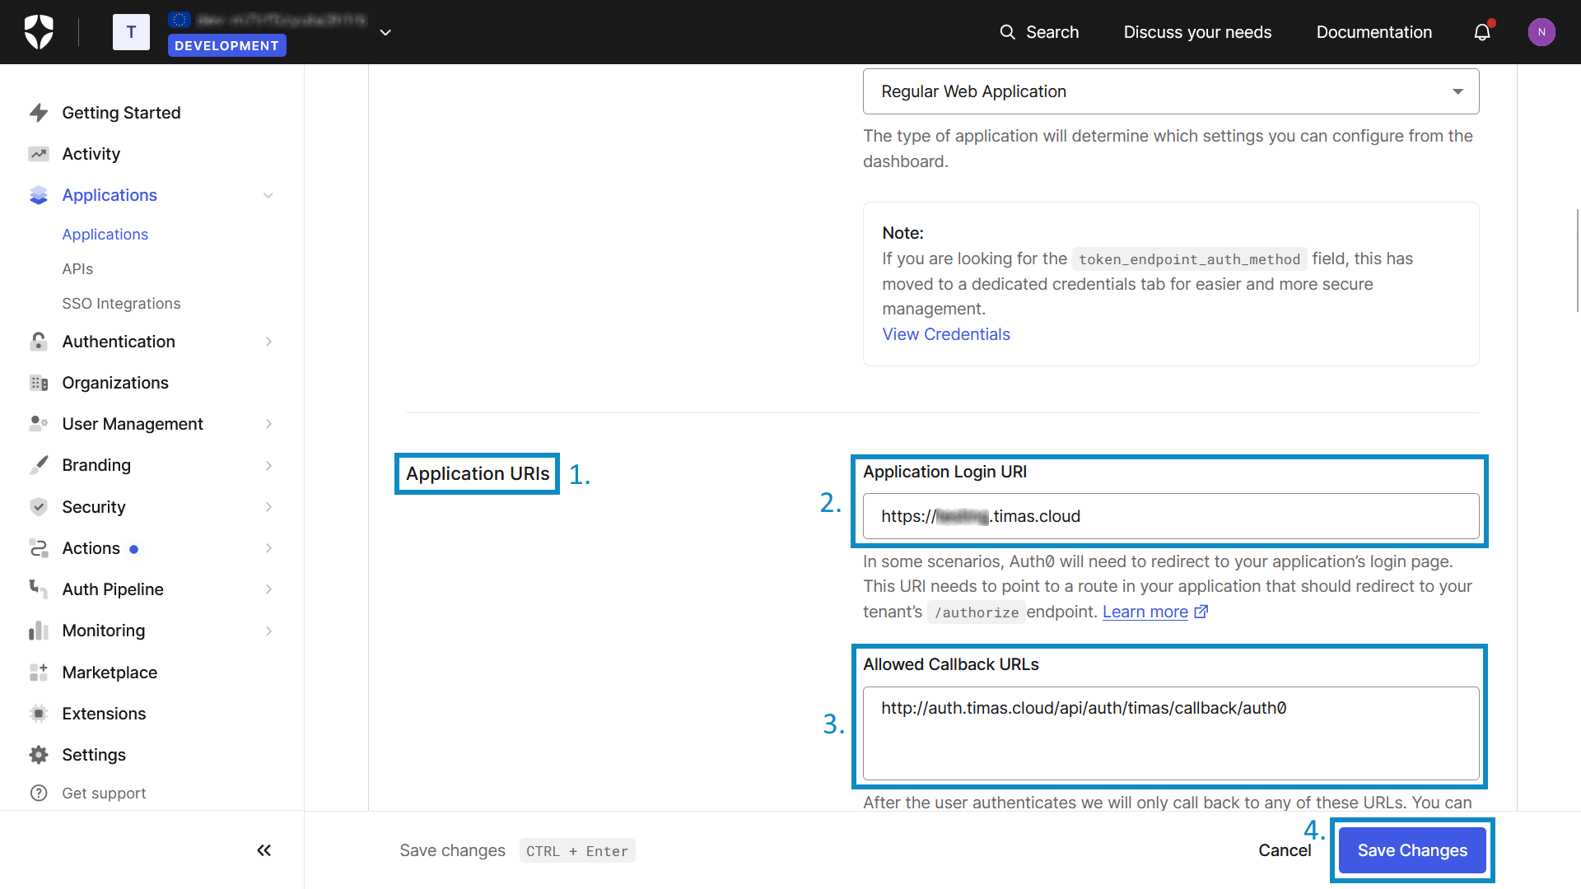Click the Get support question icon
This screenshot has width=1581, height=889.
click(x=39, y=793)
